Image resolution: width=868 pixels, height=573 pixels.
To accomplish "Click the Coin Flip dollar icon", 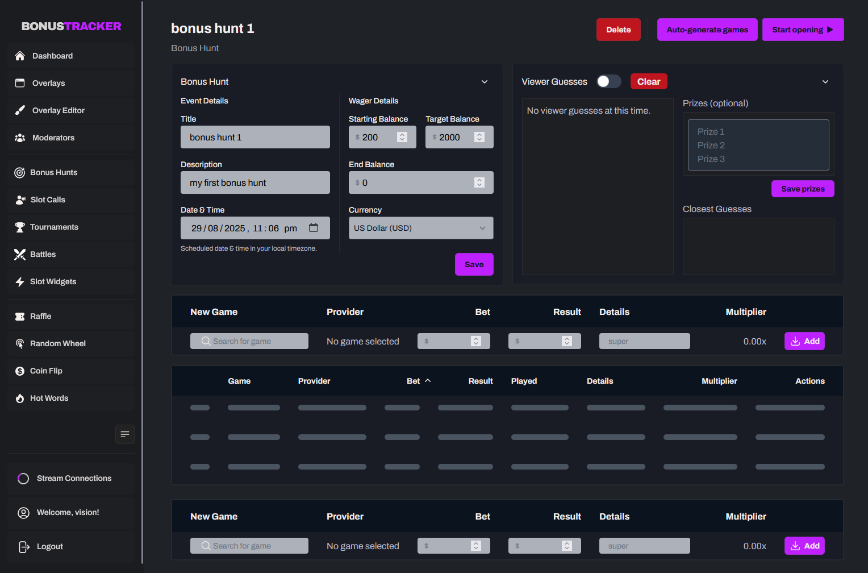I will click(20, 371).
